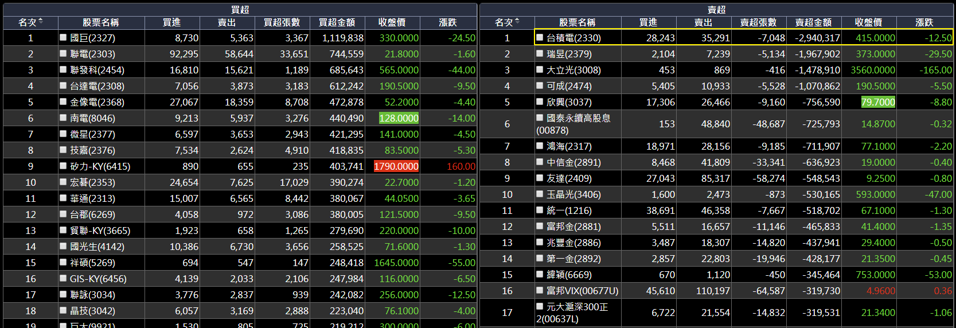Click highlighted closing price 1790.0000
Screen dimensions: 956x328
coord(396,166)
